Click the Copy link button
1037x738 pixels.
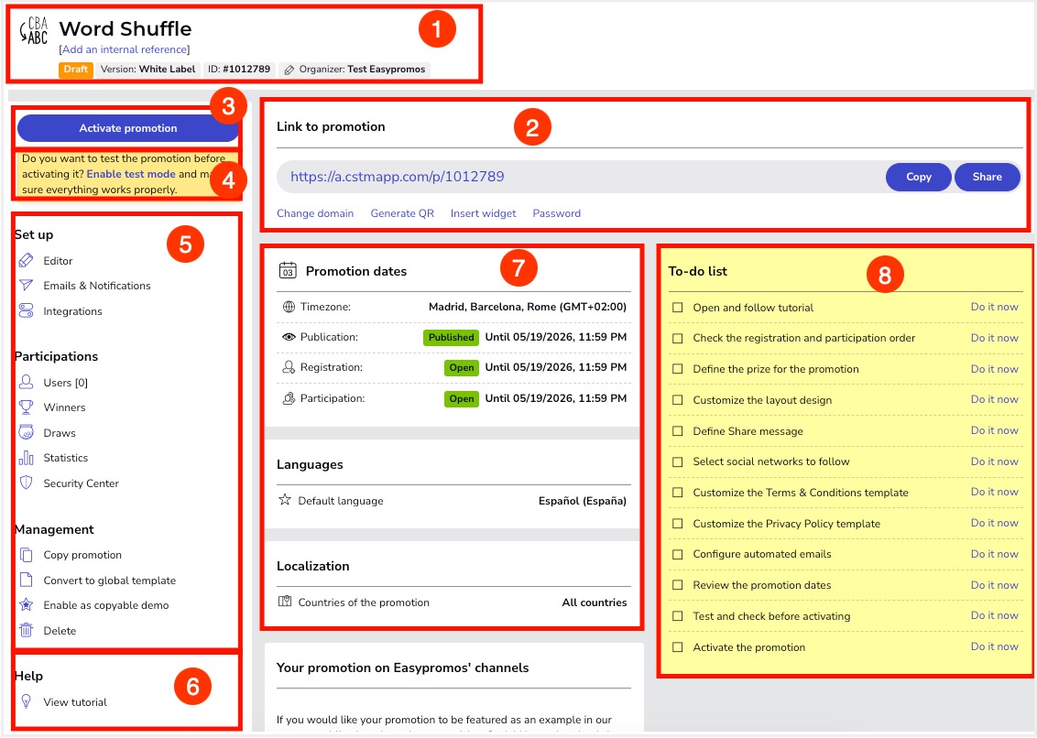coord(919,177)
